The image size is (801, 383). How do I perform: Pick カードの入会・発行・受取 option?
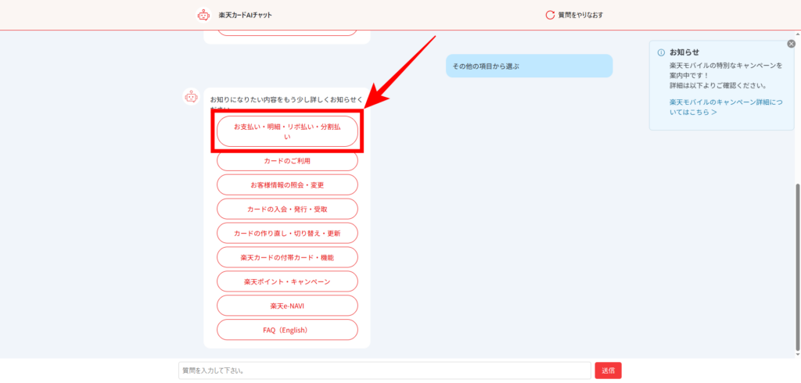coord(286,209)
